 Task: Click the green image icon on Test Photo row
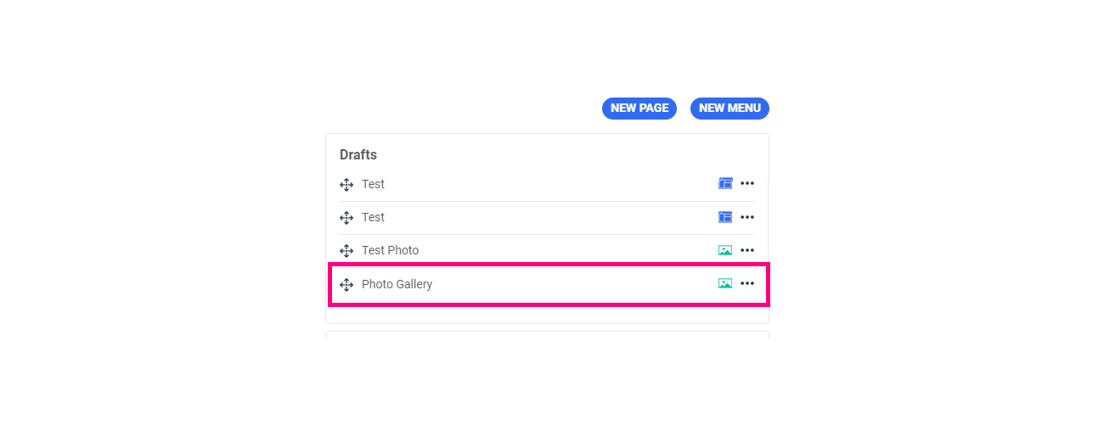pos(724,250)
